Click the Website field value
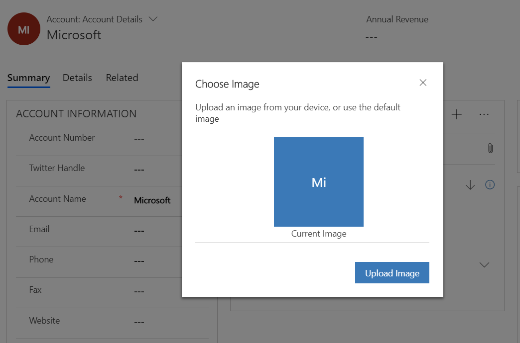The image size is (520, 343). tap(139, 322)
